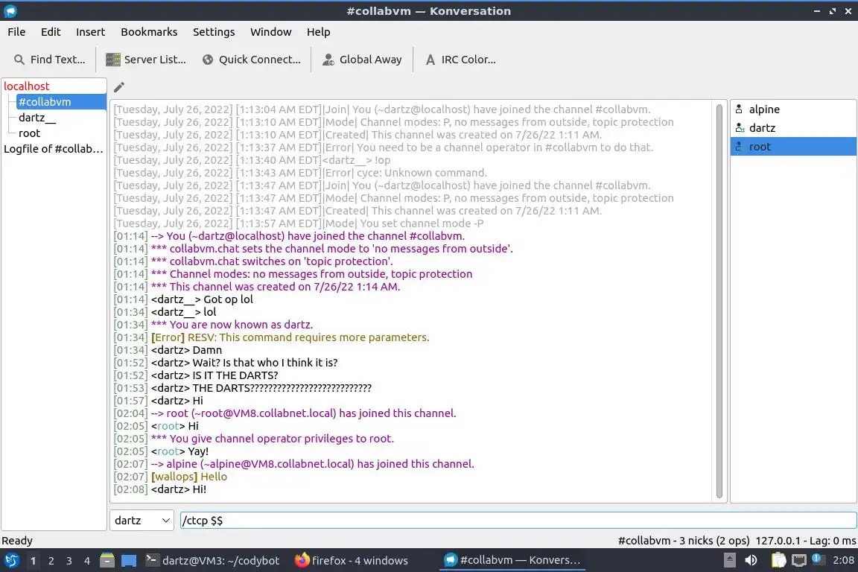
Task: Click root's 'Yay!' message
Action: (198, 451)
